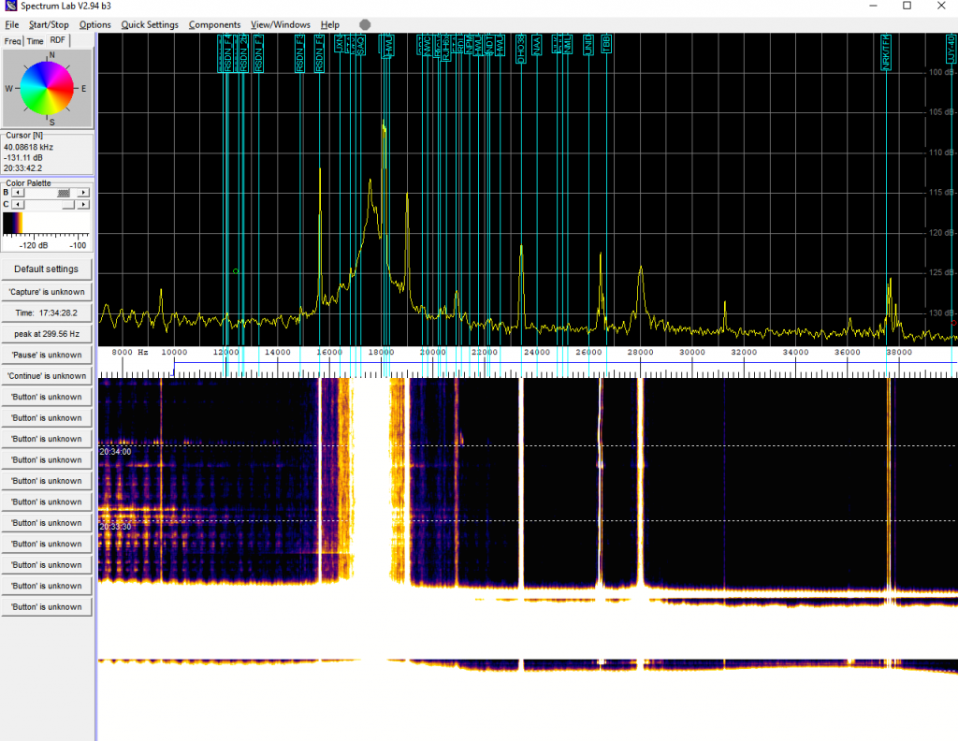Maximize the Spectrum Lab window

click(907, 7)
